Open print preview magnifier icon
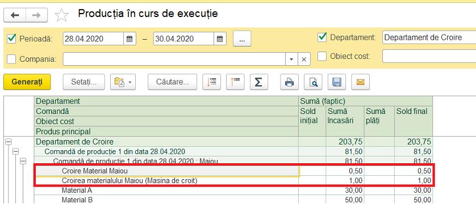The height and width of the screenshot is (212, 476). pyautogui.click(x=313, y=82)
